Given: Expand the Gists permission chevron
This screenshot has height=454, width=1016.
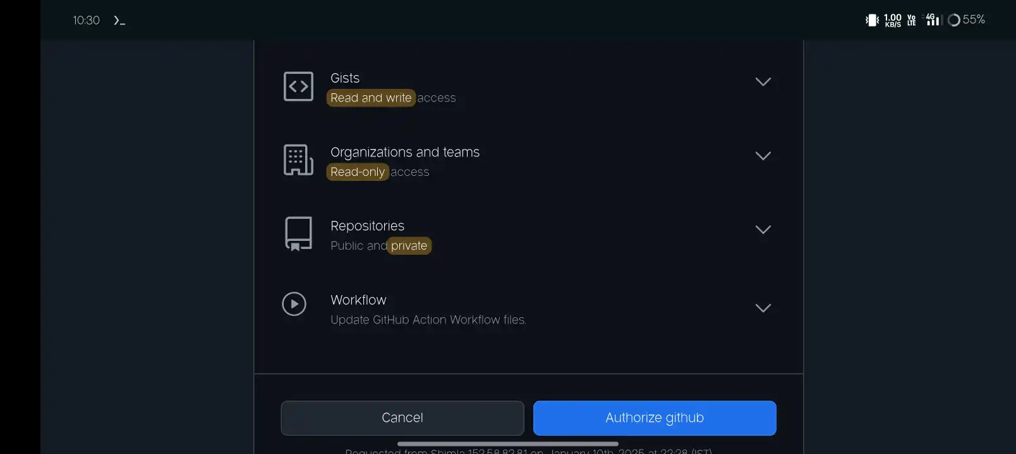Looking at the screenshot, I should (763, 81).
